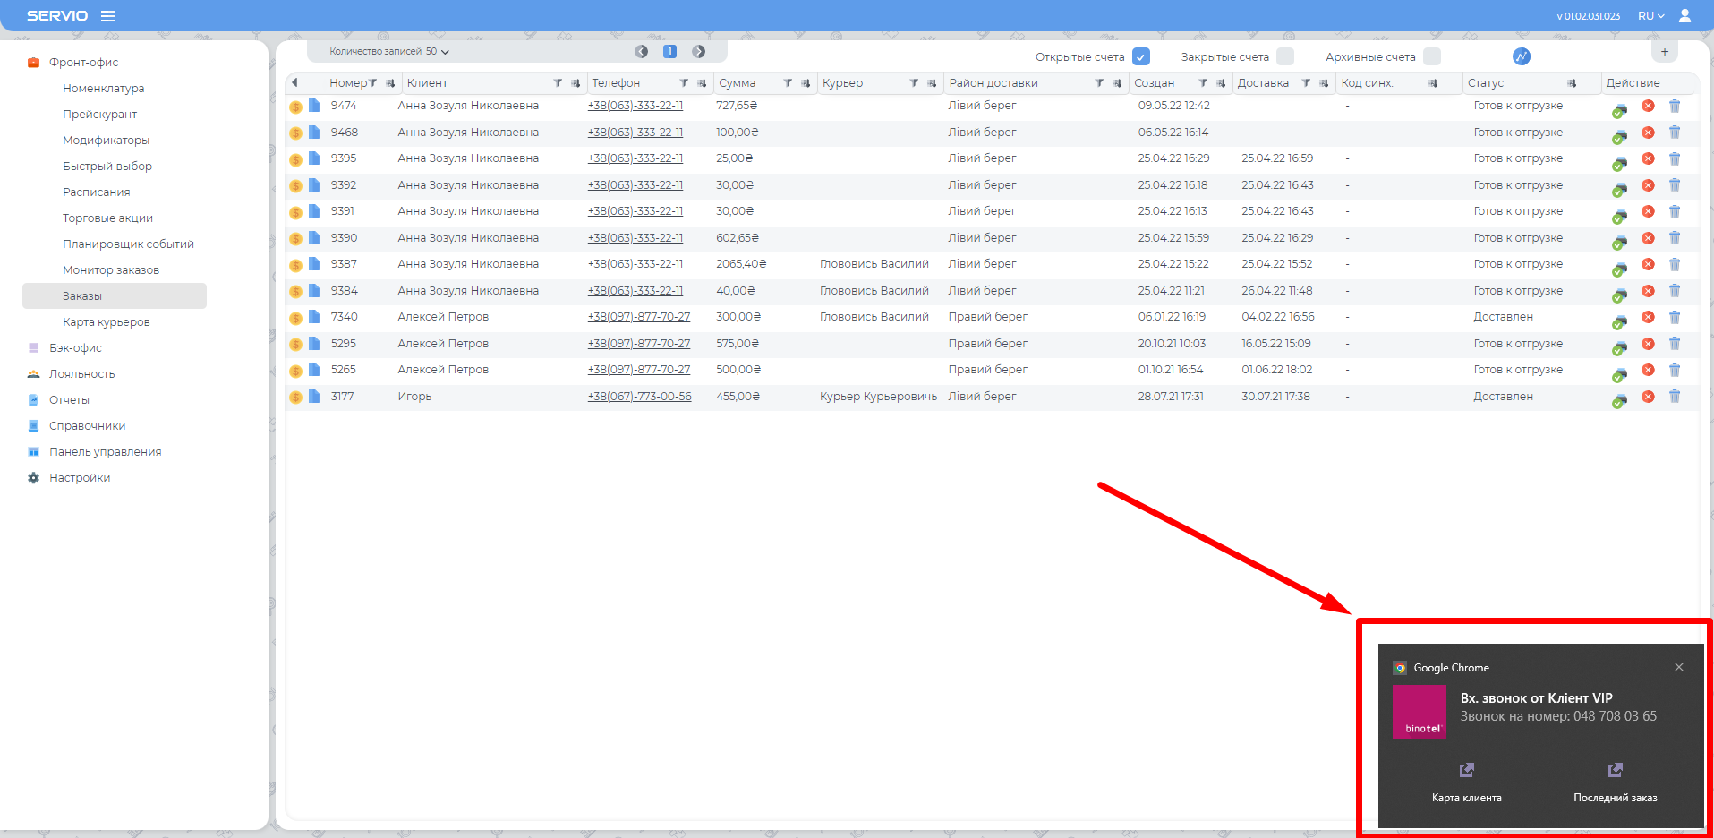Uncheck the Открытые счета checkbox
The height and width of the screenshot is (838, 1714).
click(x=1141, y=56)
